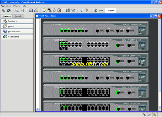Open the Inventory clipboard icon
The width and height of the screenshot is (162, 117).
[x=59, y=11]
